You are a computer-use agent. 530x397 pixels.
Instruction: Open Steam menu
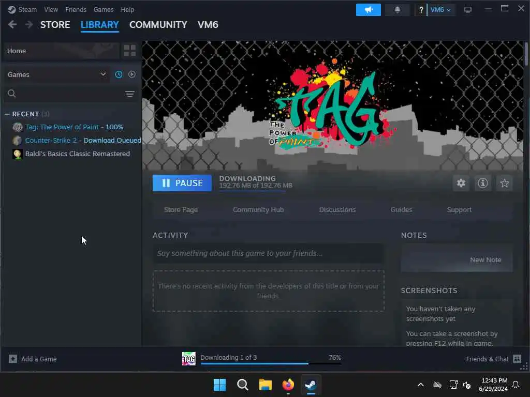click(27, 10)
